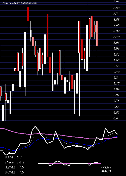Viewport: 126px width, 176px height.
Task: Click the 7.94 price axis label
Action: coord(116,49)
